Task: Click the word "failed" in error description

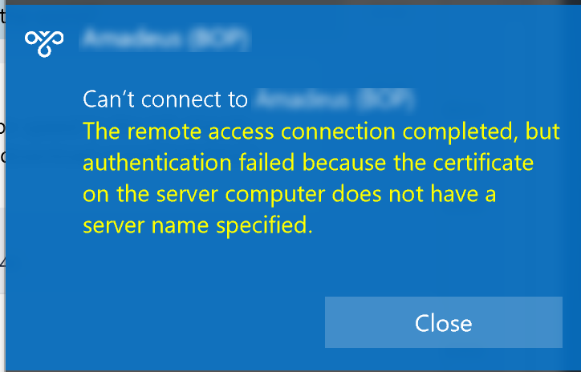Action: point(266,163)
